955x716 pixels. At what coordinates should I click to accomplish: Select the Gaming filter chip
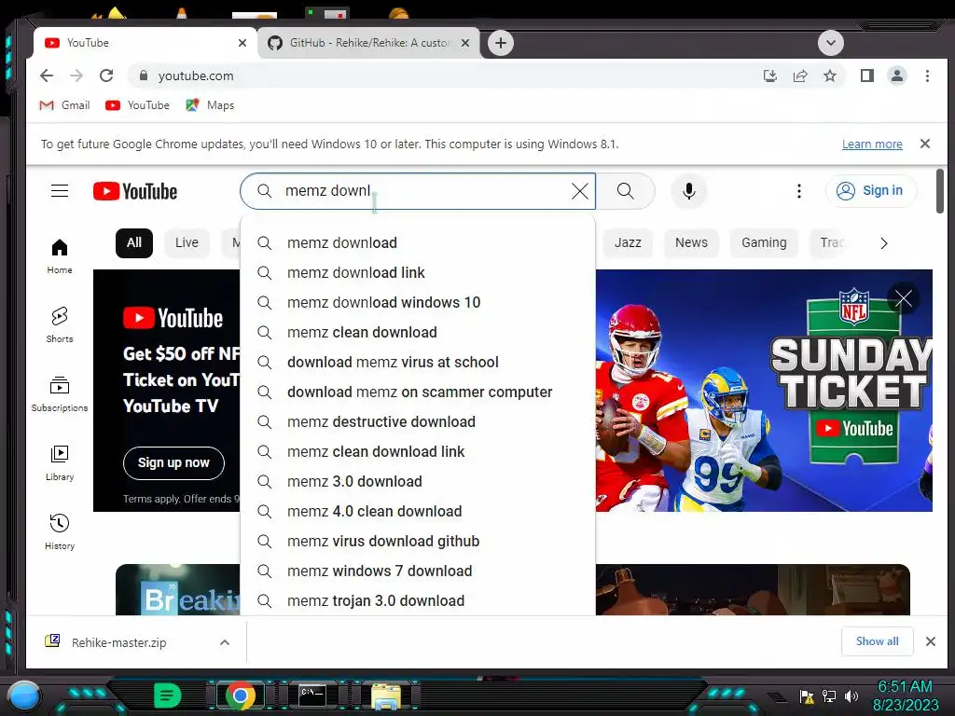[764, 243]
